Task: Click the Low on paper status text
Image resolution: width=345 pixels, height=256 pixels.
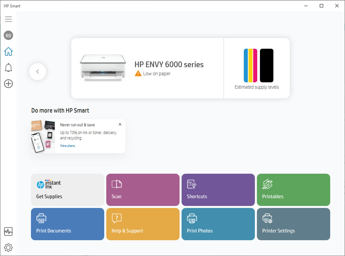Action: tap(157, 74)
